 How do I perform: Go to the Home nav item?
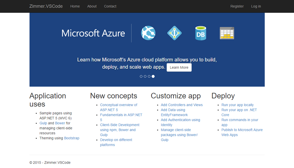point(75,6)
